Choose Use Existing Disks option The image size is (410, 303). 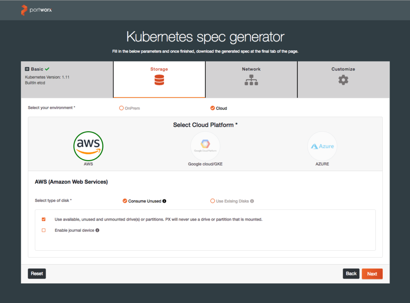[x=213, y=201]
